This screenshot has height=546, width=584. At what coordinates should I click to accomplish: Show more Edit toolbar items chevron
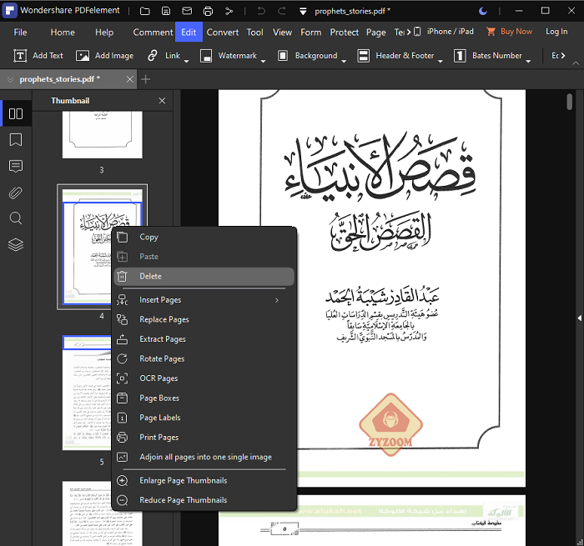pos(563,56)
